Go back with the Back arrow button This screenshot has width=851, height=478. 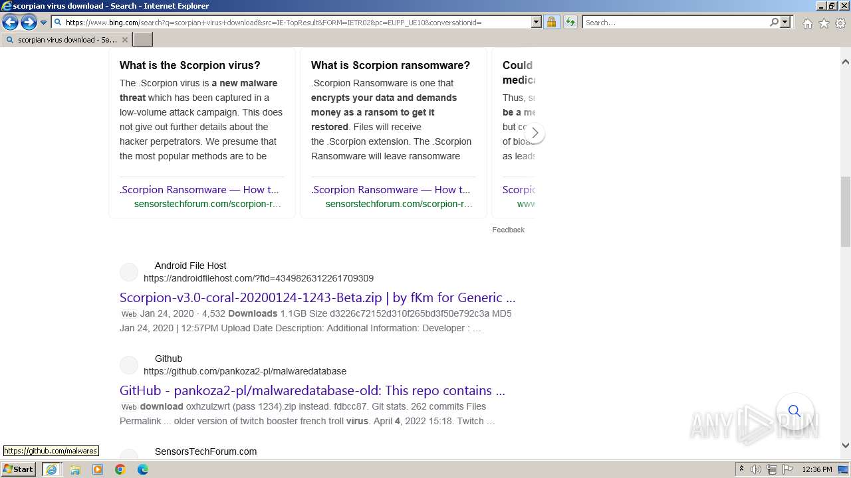[x=10, y=23]
